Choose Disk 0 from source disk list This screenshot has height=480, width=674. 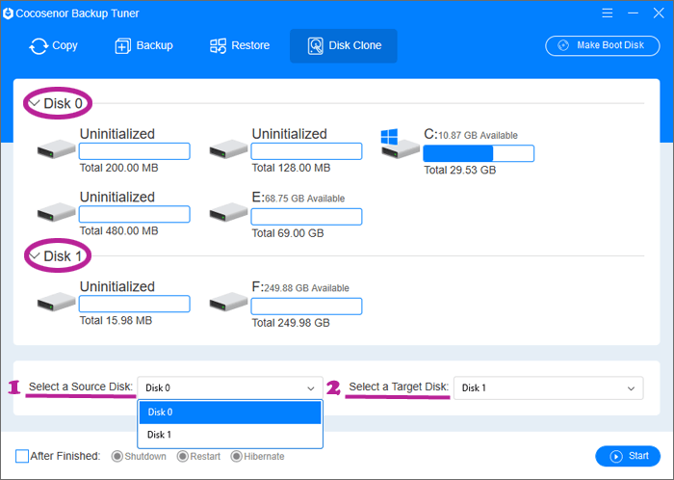(230, 412)
